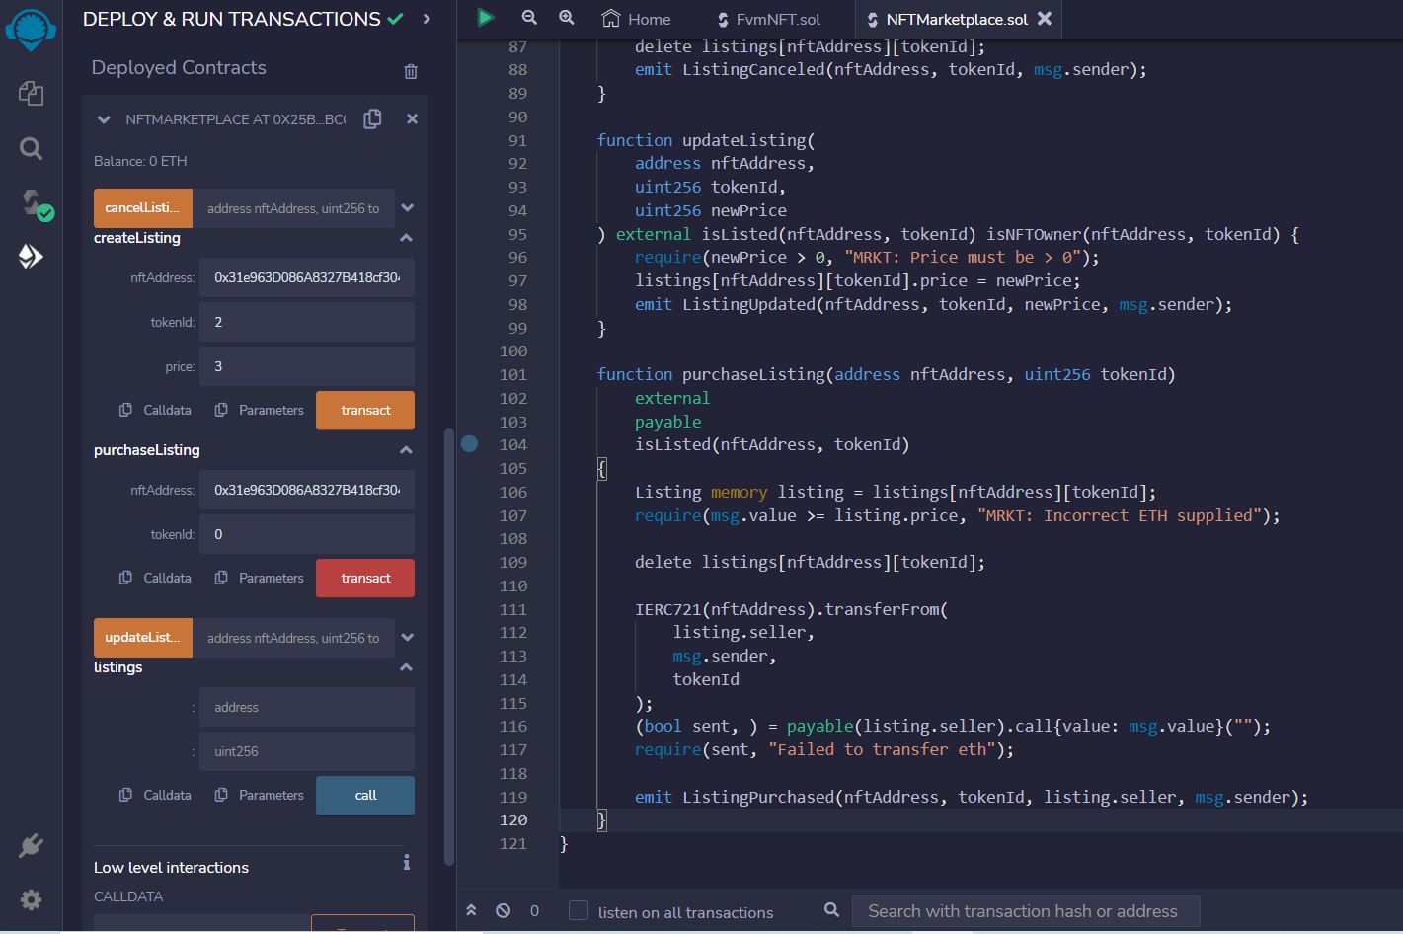Click red transact button for purchaseListing
Viewport: 1403px width, 934px height.
pyautogui.click(x=365, y=579)
